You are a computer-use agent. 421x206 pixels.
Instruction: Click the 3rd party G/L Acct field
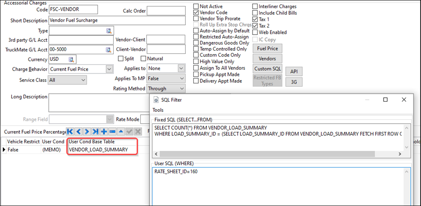pyautogui.click(x=81, y=40)
